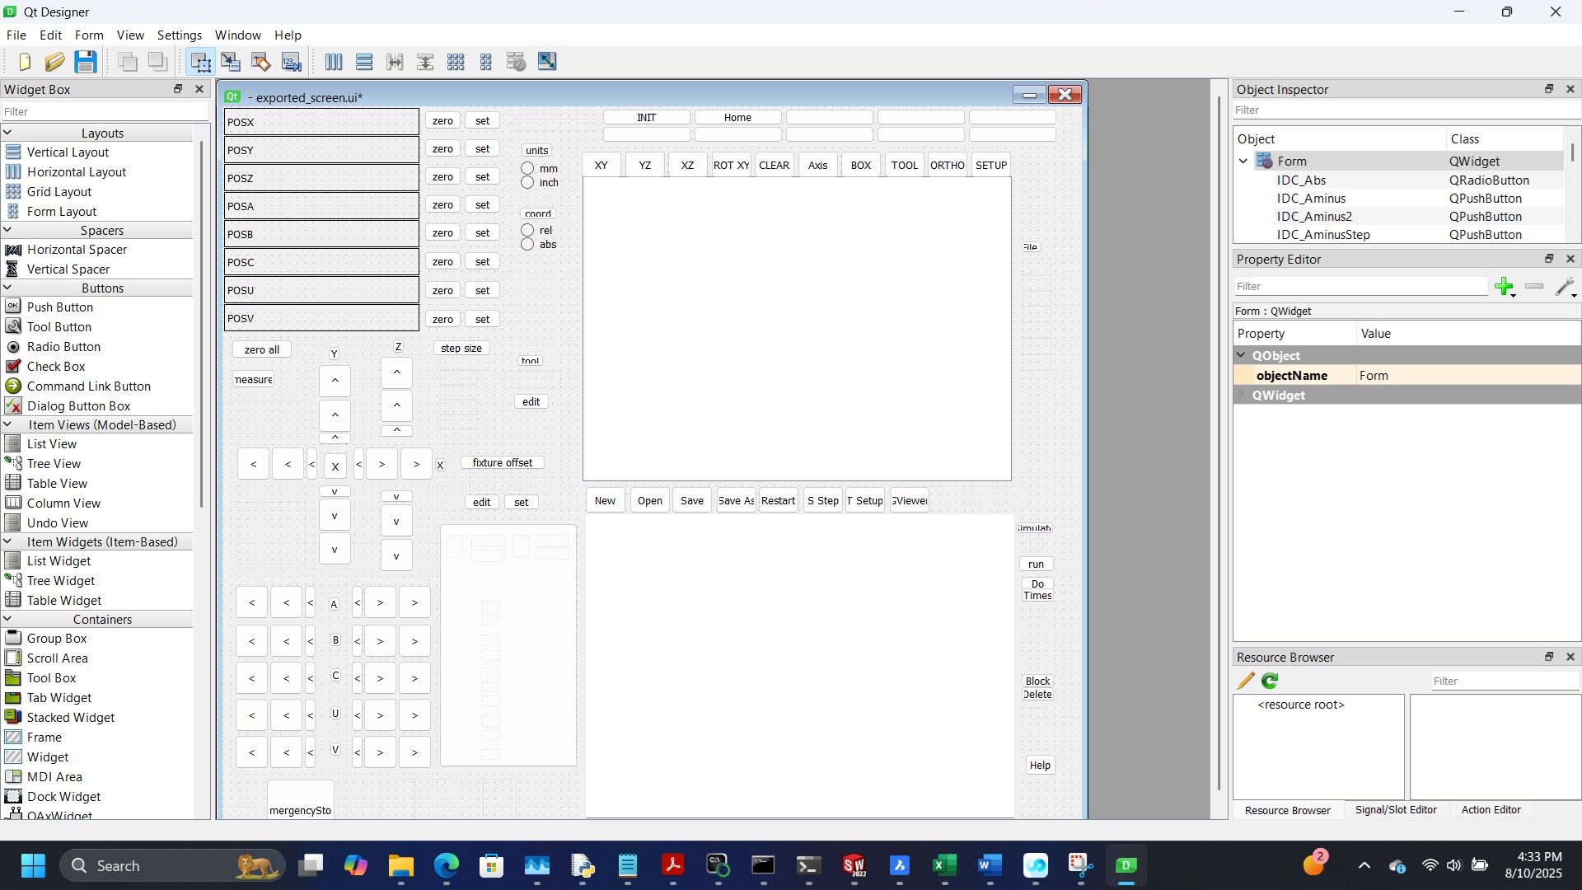Open a form with the folder icon
Image resolution: width=1582 pixels, height=890 pixels.
[x=54, y=62]
